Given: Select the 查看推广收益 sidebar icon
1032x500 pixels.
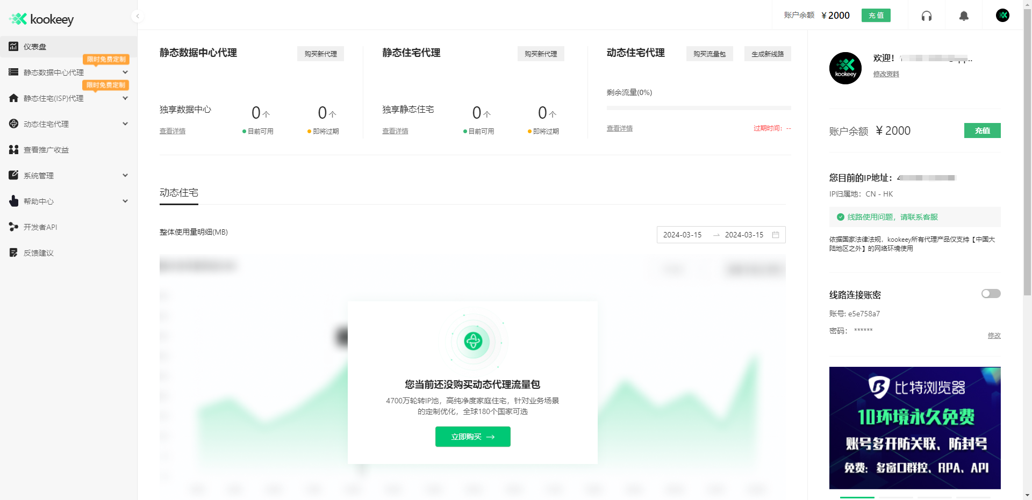Looking at the screenshot, I should [13, 150].
